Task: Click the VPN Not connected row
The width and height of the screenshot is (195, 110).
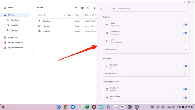Action: click(x=146, y=41)
